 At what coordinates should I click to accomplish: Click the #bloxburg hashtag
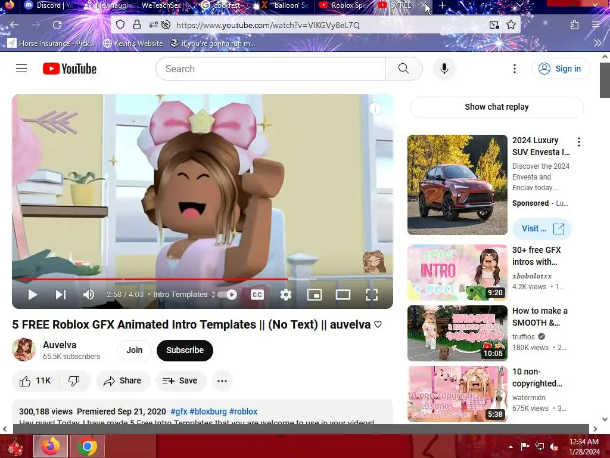coord(208,411)
